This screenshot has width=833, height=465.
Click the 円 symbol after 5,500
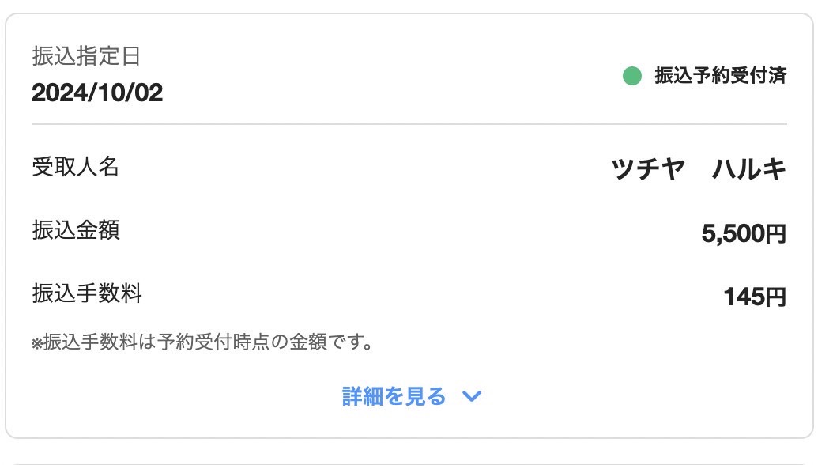[775, 234]
